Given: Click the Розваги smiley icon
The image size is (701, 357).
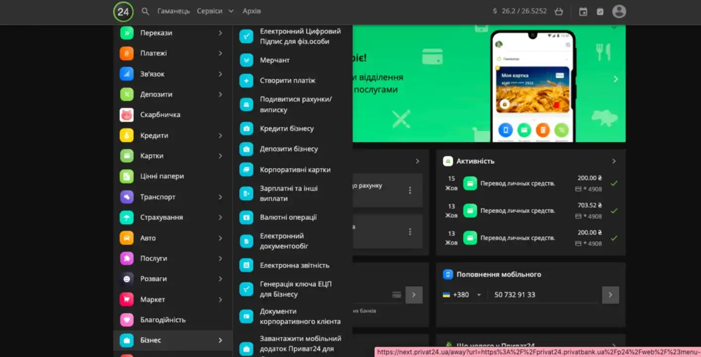Looking at the screenshot, I should tap(127, 279).
